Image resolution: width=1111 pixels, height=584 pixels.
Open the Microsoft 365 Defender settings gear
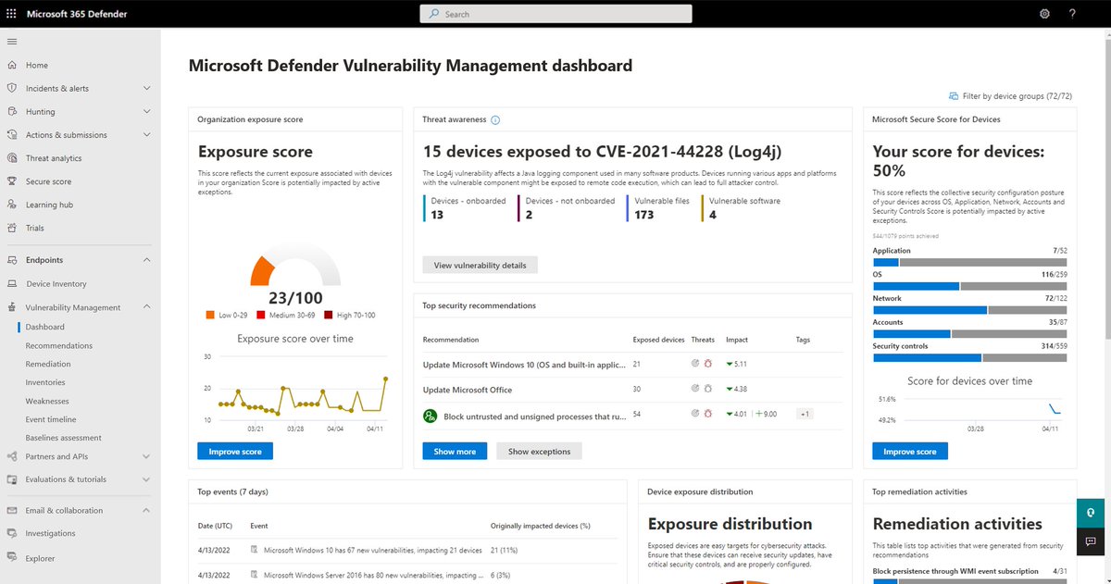(x=1044, y=13)
